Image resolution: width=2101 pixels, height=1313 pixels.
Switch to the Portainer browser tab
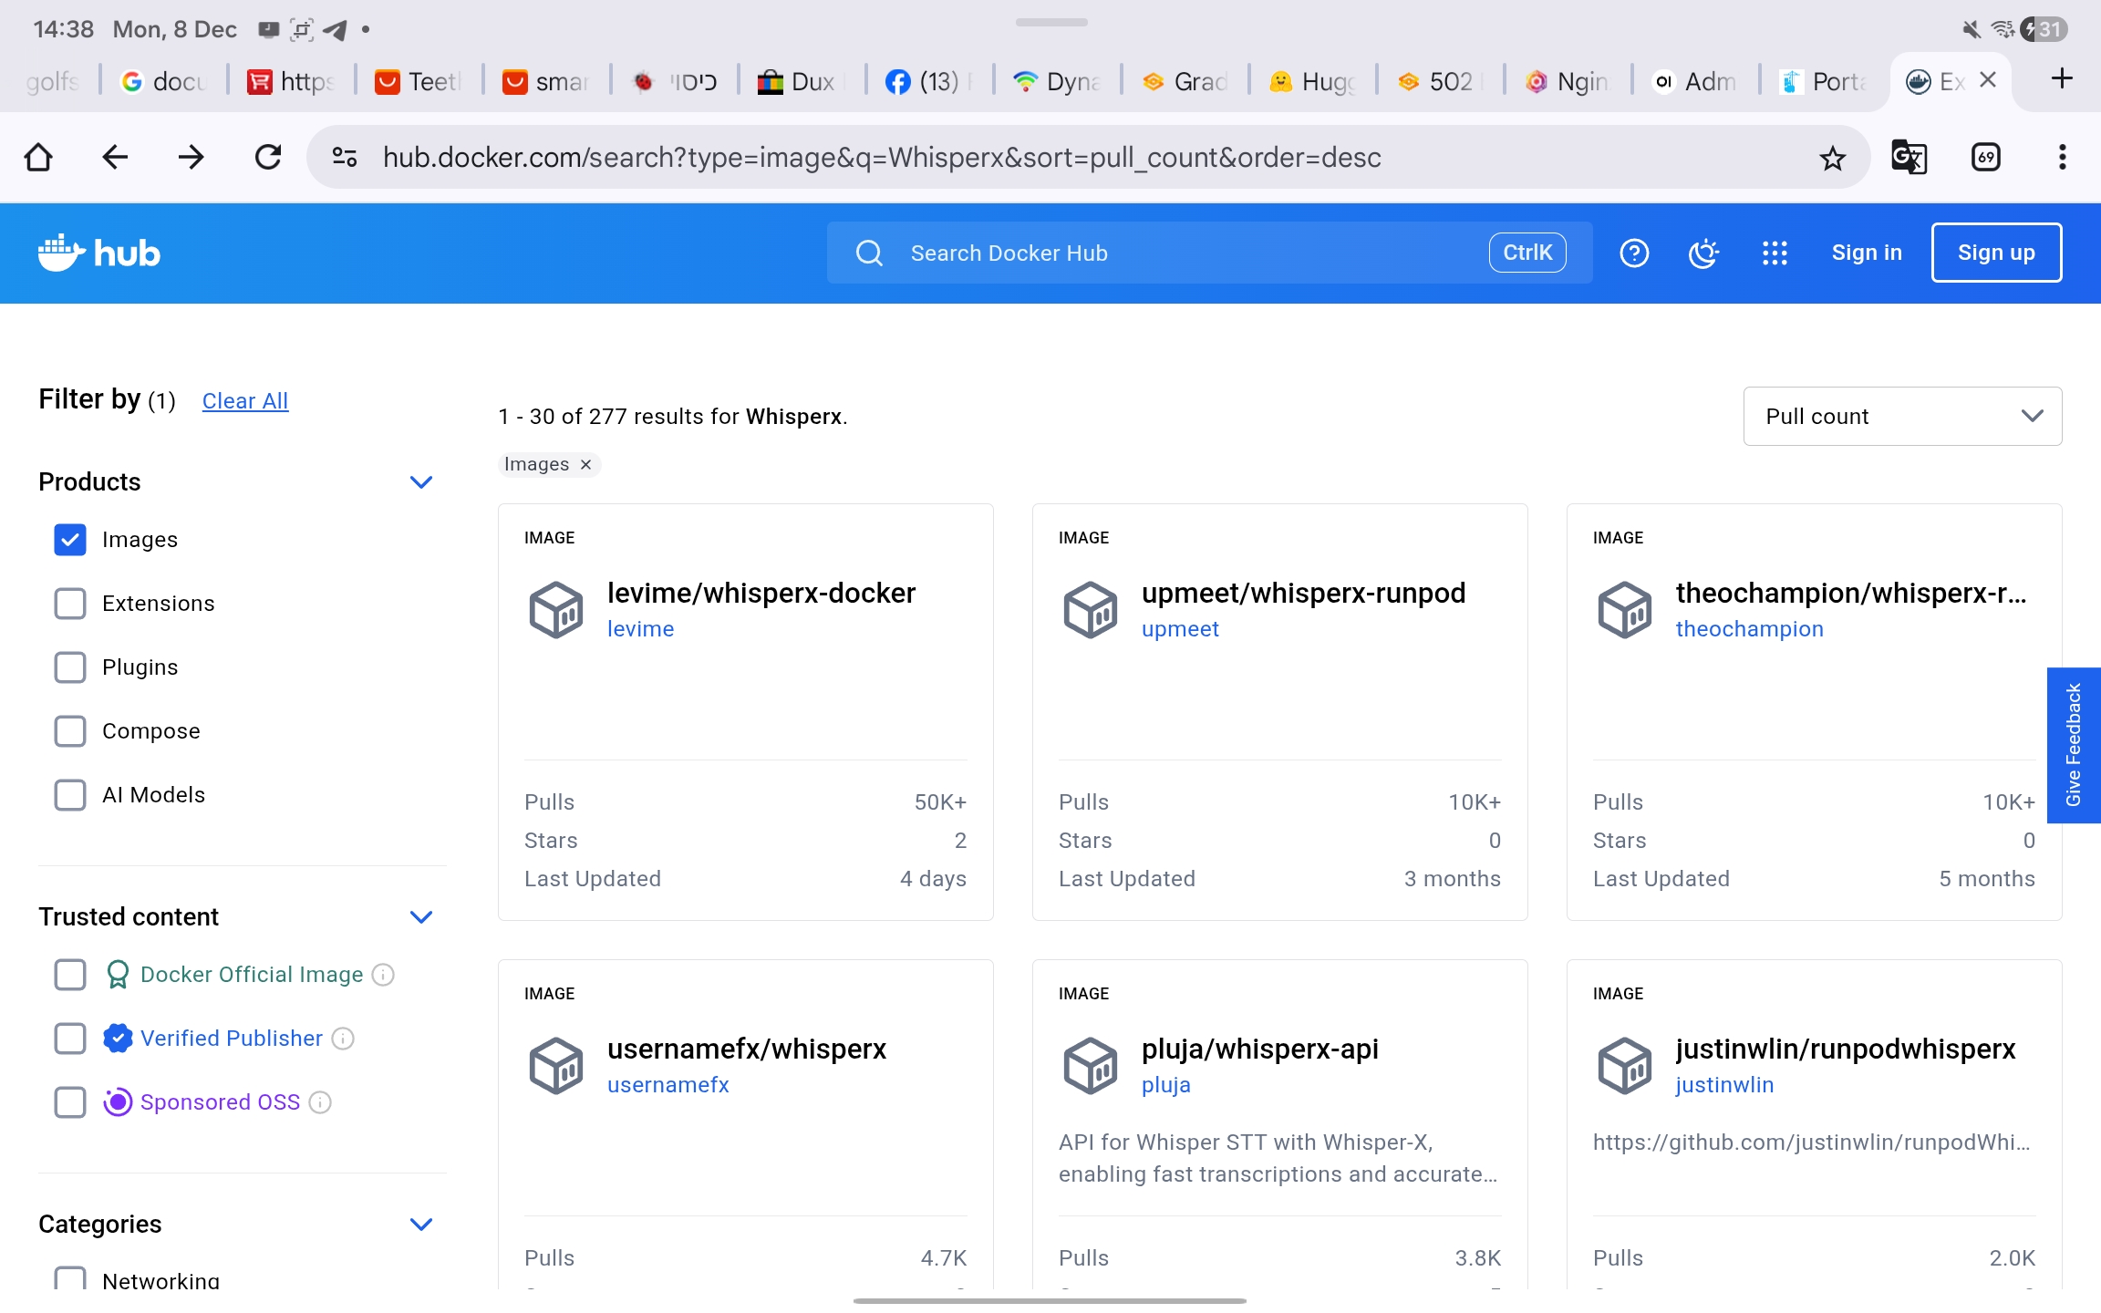[x=1823, y=81]
